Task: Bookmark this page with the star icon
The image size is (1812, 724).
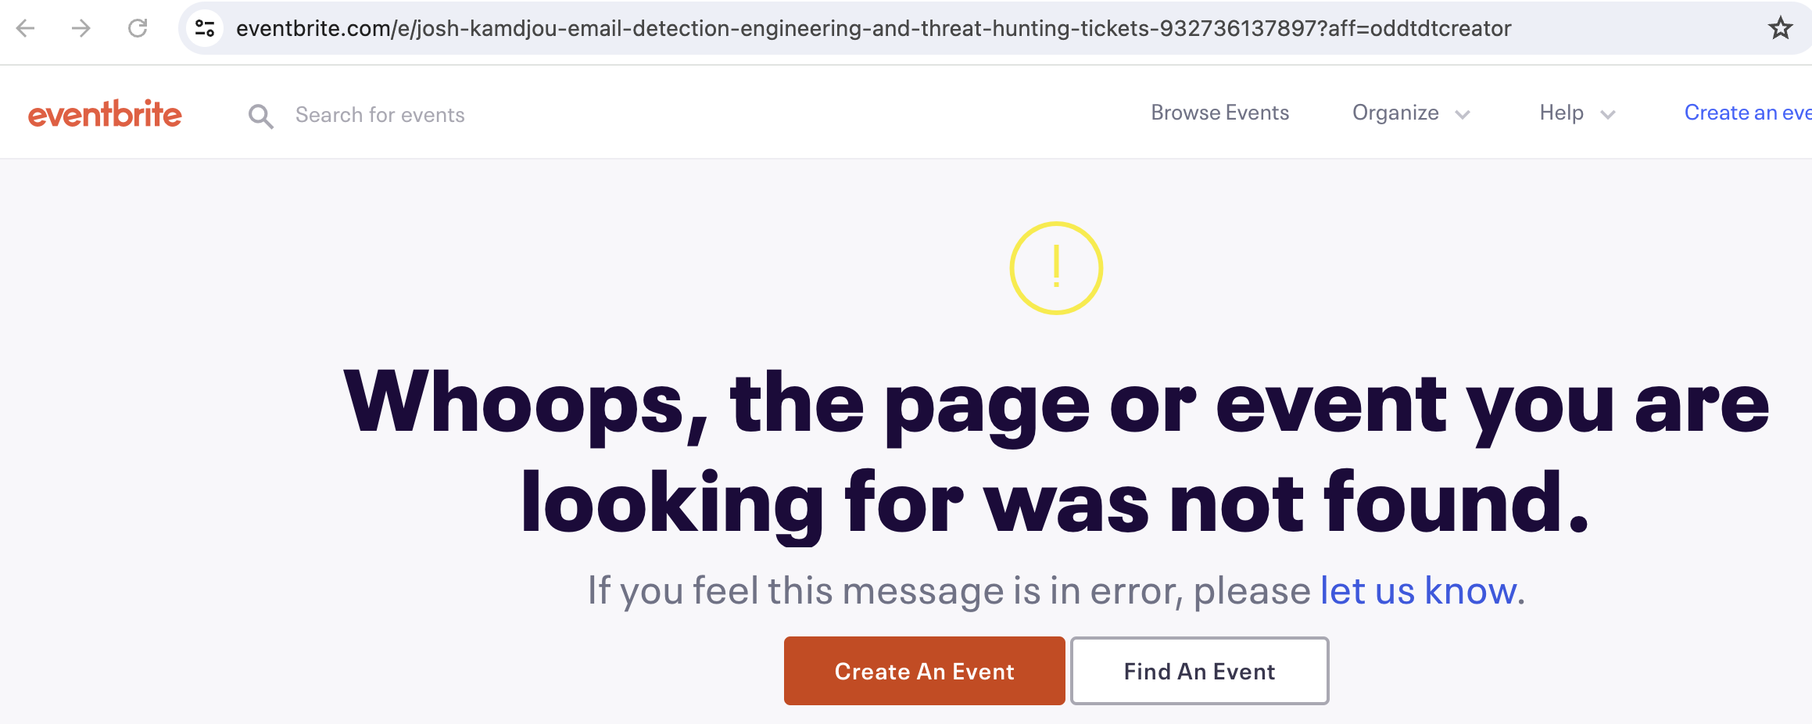Action: (1780, 29)
